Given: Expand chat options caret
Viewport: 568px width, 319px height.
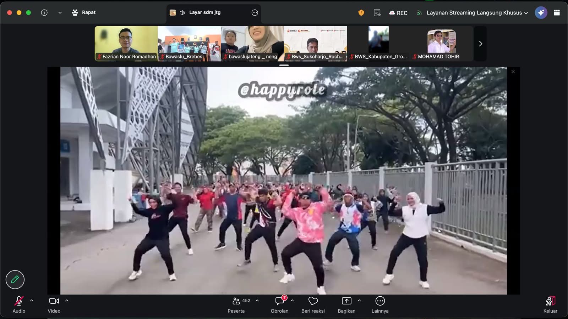Looking at the screenshot, I should point(292,301).
